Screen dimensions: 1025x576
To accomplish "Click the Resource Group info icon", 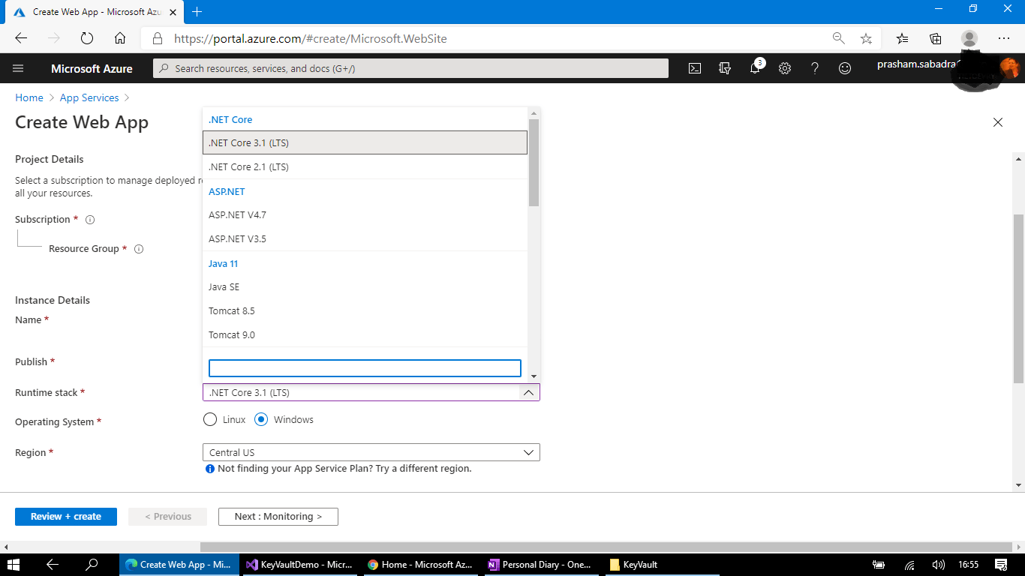I will click(139, 249).
